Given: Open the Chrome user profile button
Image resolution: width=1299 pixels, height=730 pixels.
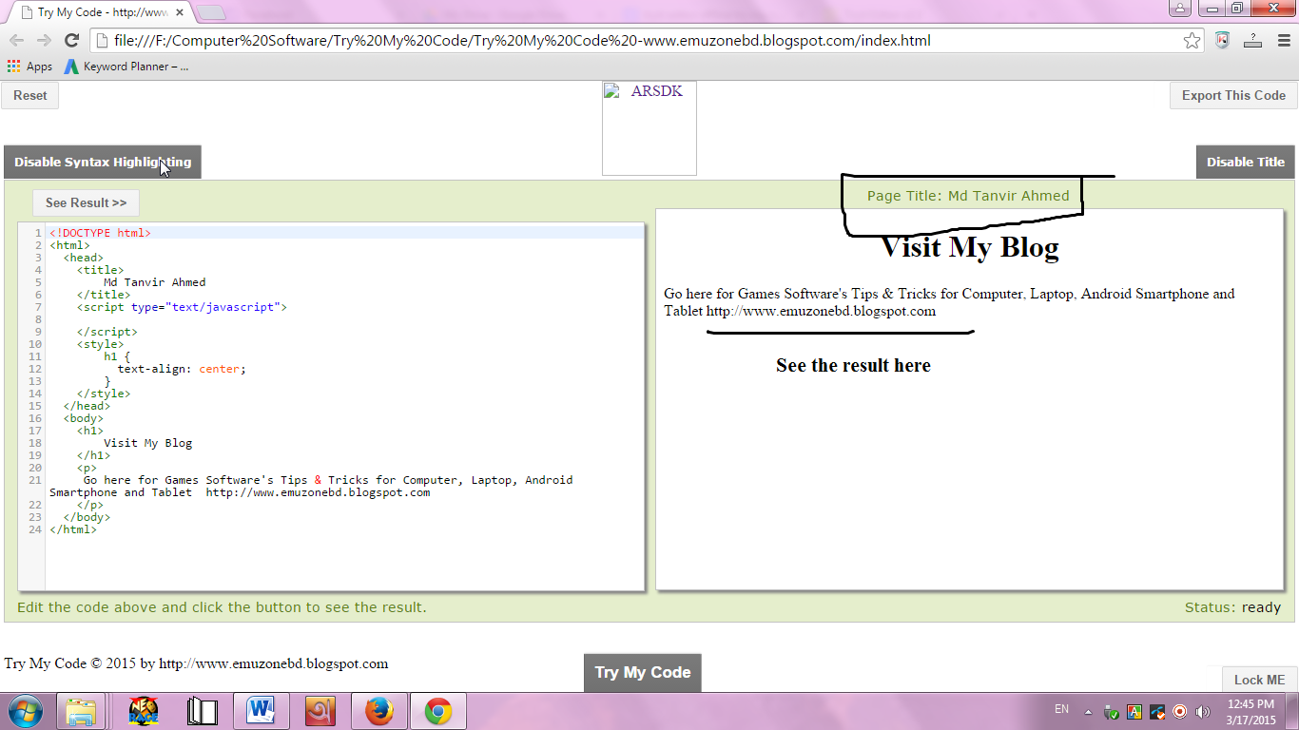Looking at the screenshot, I should 1179,8.
